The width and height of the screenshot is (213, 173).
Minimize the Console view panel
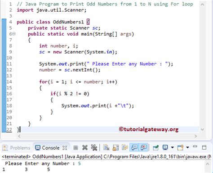click(x=195, y=146)
